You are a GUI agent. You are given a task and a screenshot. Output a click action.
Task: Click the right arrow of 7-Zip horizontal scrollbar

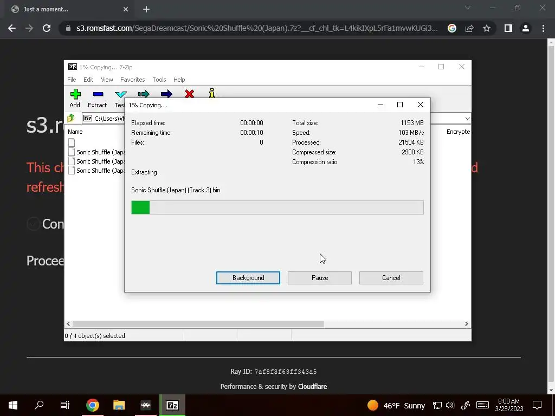click(x=466, y=324)
